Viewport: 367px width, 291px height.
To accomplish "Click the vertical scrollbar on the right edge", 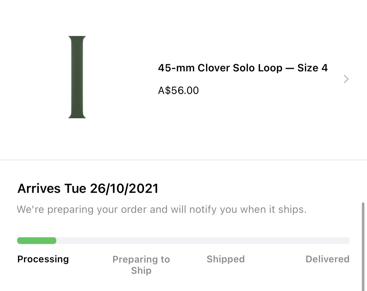I will pyautogui.click(x=363, y=246).
